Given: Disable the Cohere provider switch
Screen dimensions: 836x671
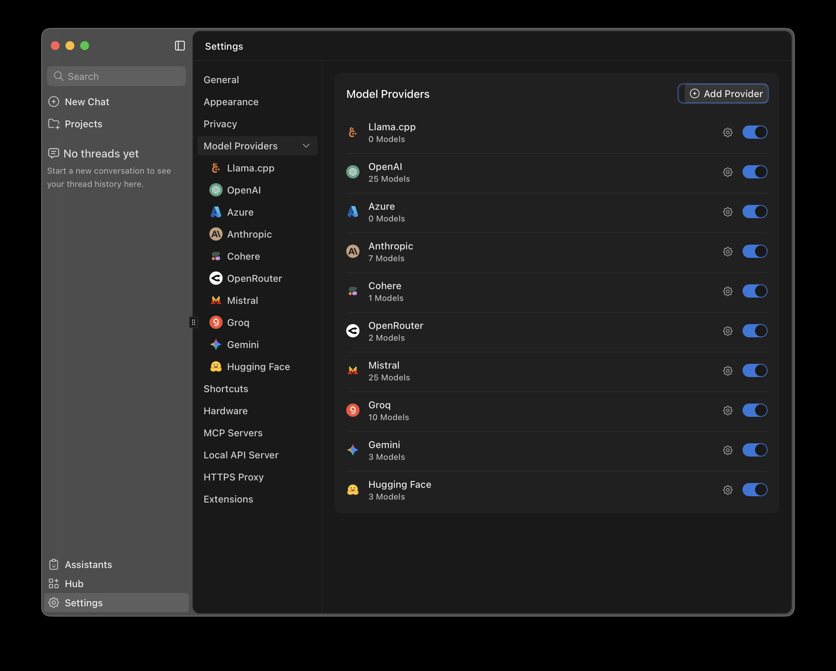Looking at the screenshot, I should 755,291.
